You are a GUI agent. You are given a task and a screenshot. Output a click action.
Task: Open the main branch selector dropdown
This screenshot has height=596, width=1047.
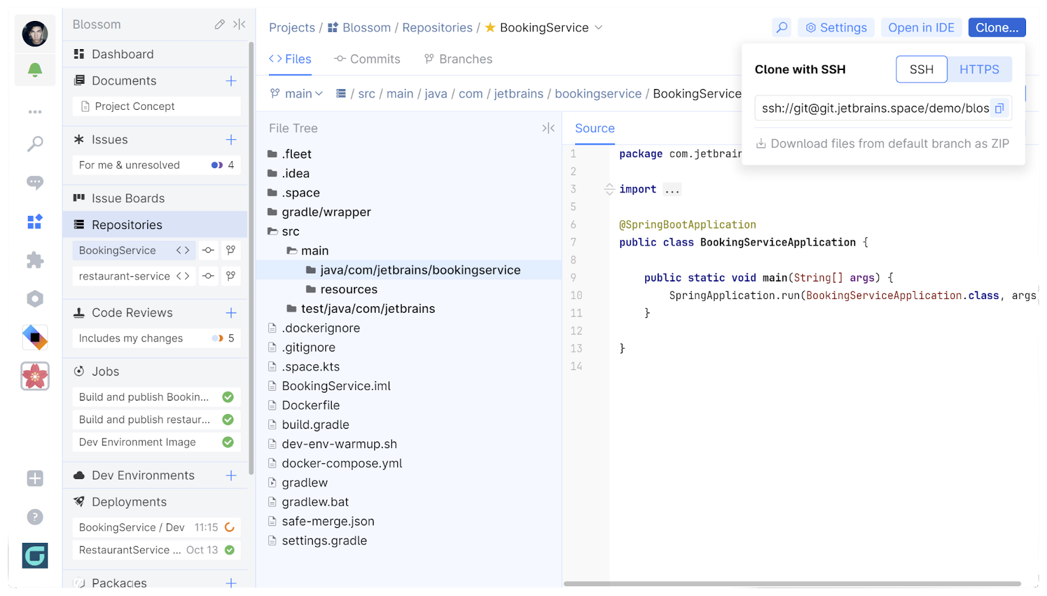click(297, 94)
